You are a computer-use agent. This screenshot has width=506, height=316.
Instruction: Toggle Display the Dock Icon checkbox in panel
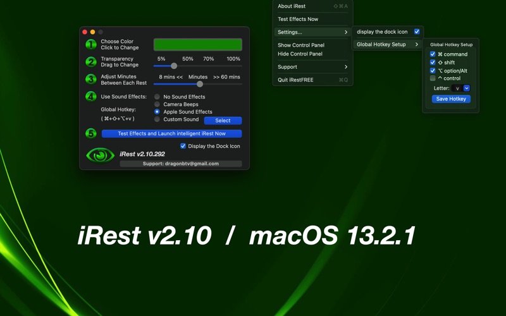tap(183, 146)
